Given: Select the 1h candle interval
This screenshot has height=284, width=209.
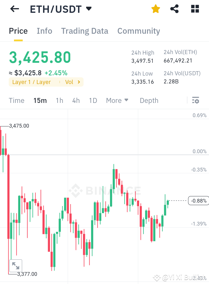Looking at the screenshot, I should [x=59, y=100].
